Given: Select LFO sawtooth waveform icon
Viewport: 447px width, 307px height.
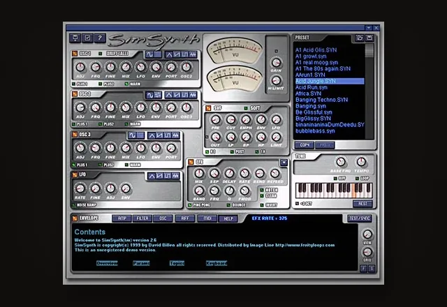Looking at the screenshot, I should coord(159,176).
